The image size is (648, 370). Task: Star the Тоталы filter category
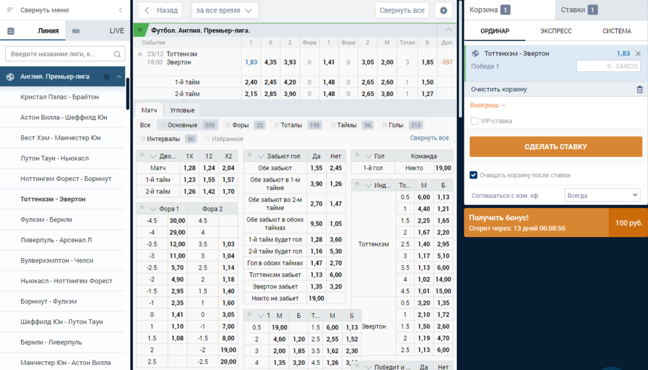277,125
